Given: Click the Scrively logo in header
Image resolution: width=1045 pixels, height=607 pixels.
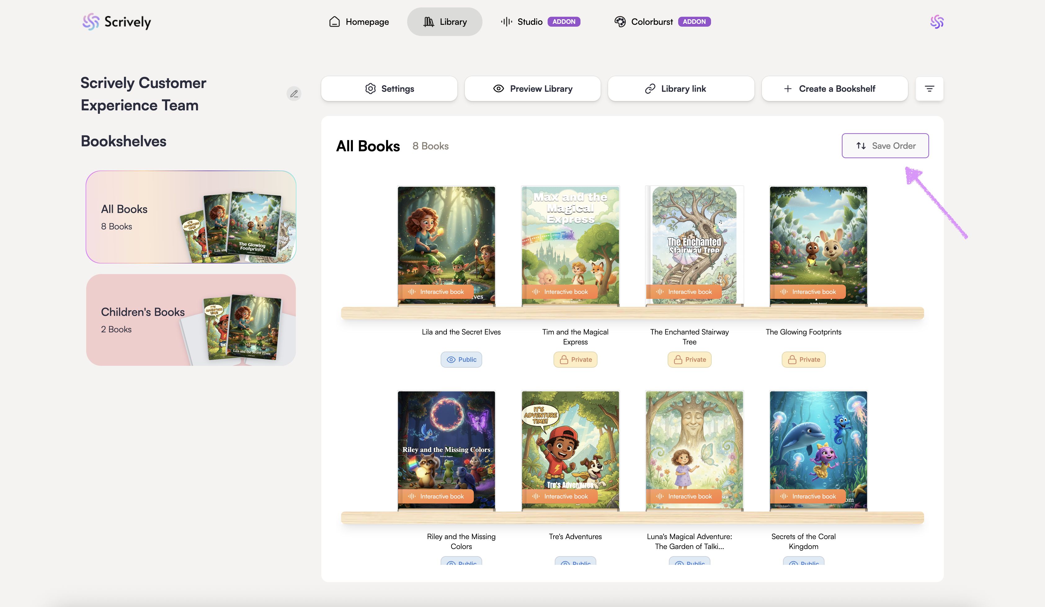Looking at the screenshot, I should (117, 22).
